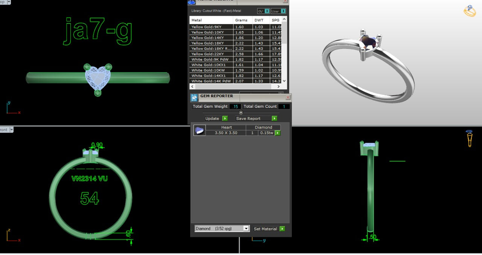This screenshot has height=255, width=482.
Task: Click the SPG column header
Action: [275, 20]
